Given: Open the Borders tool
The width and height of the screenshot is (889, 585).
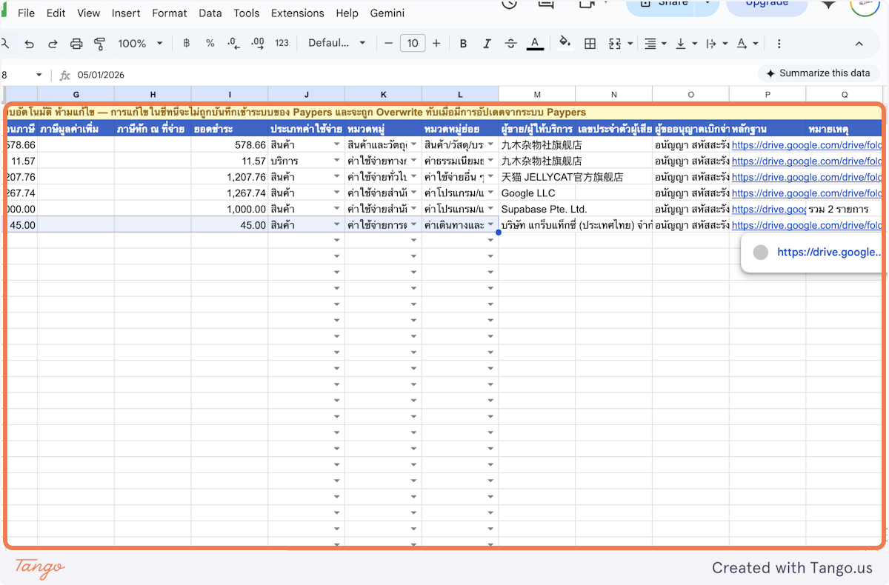Looking at the screenshot, I should (x=590, y=44).
